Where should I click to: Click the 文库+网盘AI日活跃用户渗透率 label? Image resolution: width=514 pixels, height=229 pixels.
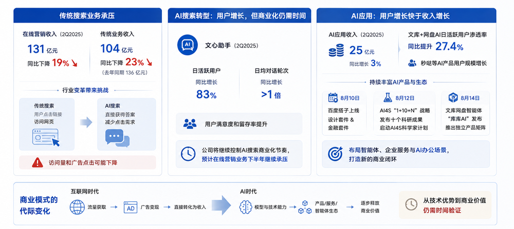[x=447, y=34]
